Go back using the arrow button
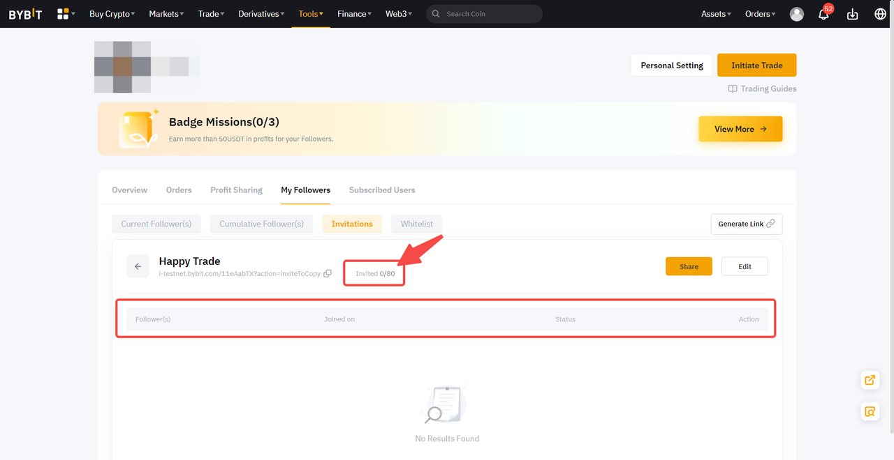This screenshot has width=894, height=460. tap(138, 266)
